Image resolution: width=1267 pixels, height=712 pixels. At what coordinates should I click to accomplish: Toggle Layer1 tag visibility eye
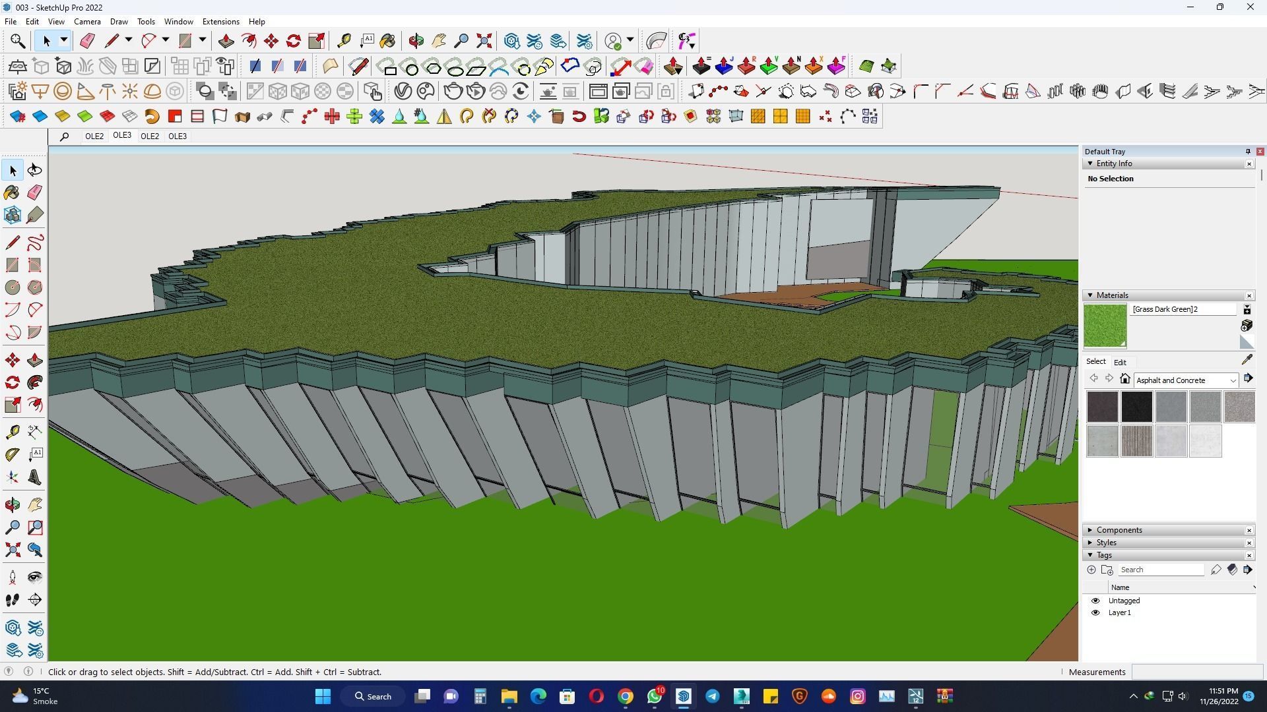(x=1095, y=612)
